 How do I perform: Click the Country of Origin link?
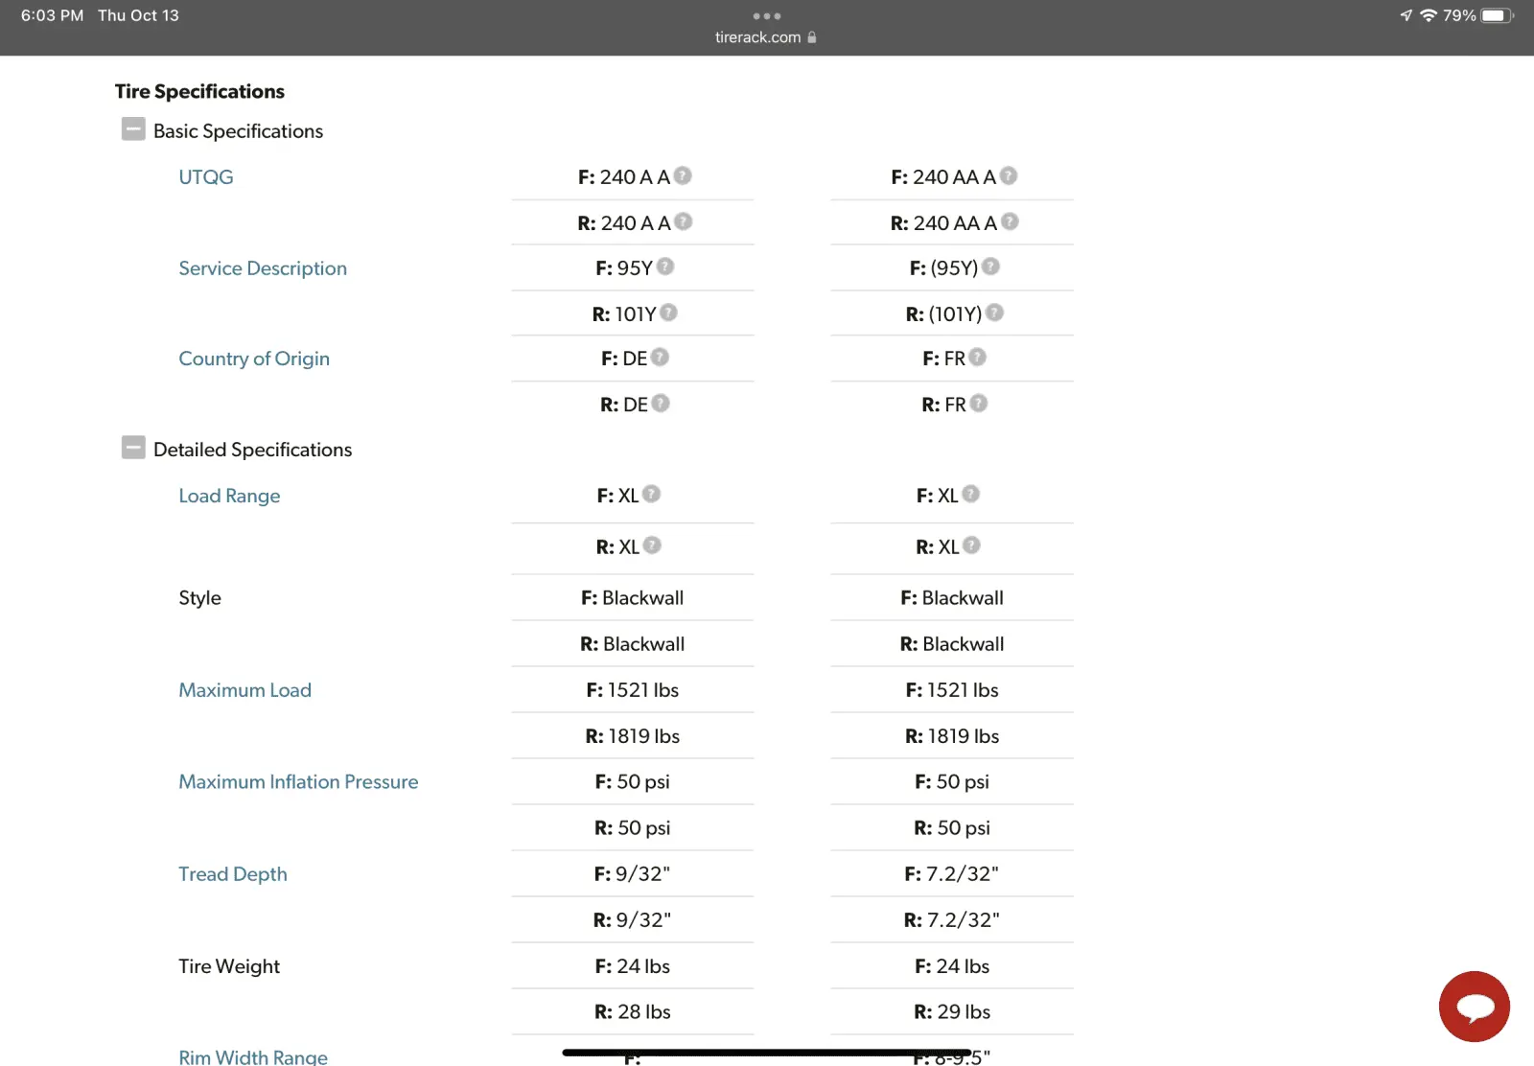pyautogui.click(x=253, y=359)
